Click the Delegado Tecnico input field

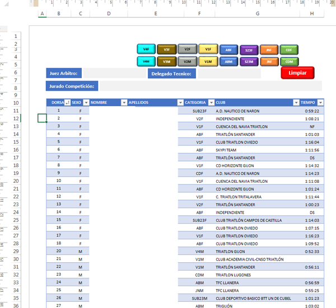pyautogui.click(x=228, y=73)
